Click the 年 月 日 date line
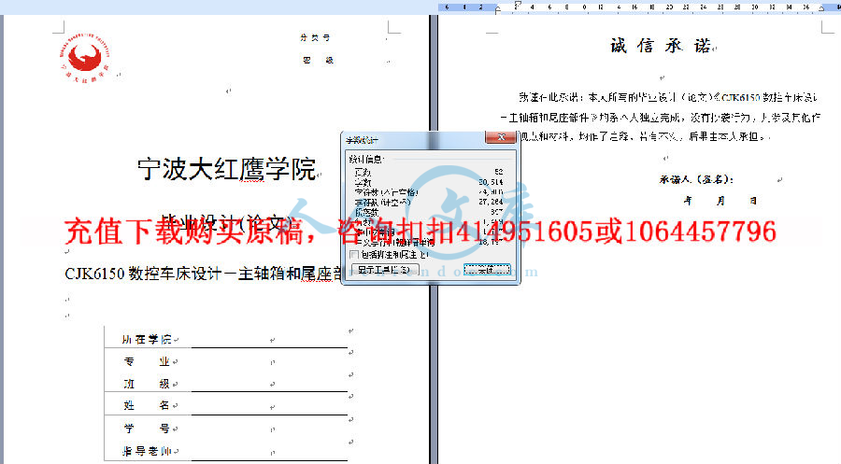The width and height of the screenshot is (841, 464). pos(720,201)
